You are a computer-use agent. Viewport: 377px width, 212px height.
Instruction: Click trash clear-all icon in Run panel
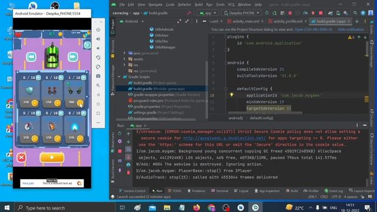(128, 173)
